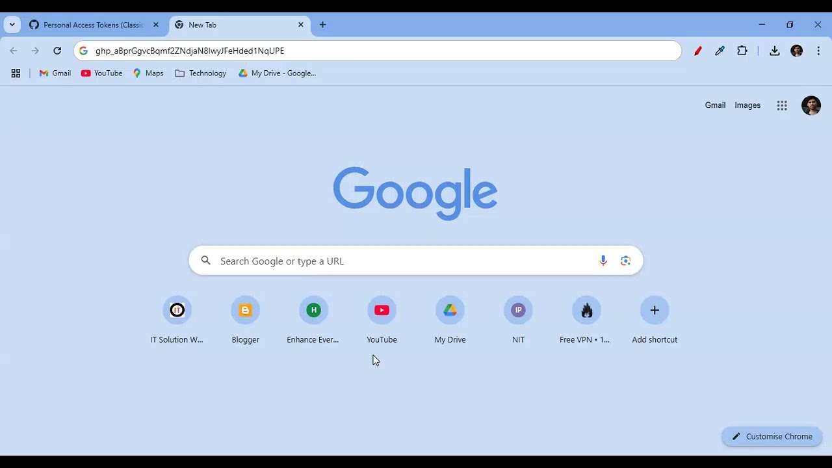Open the NIT shortcut

(518, 320)
